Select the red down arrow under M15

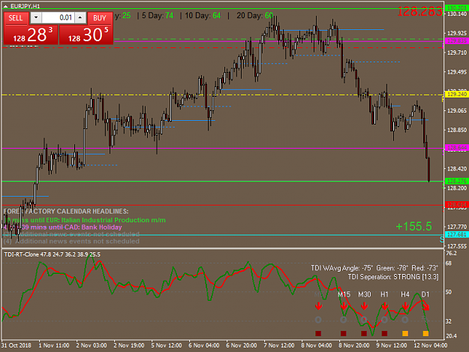344,306
